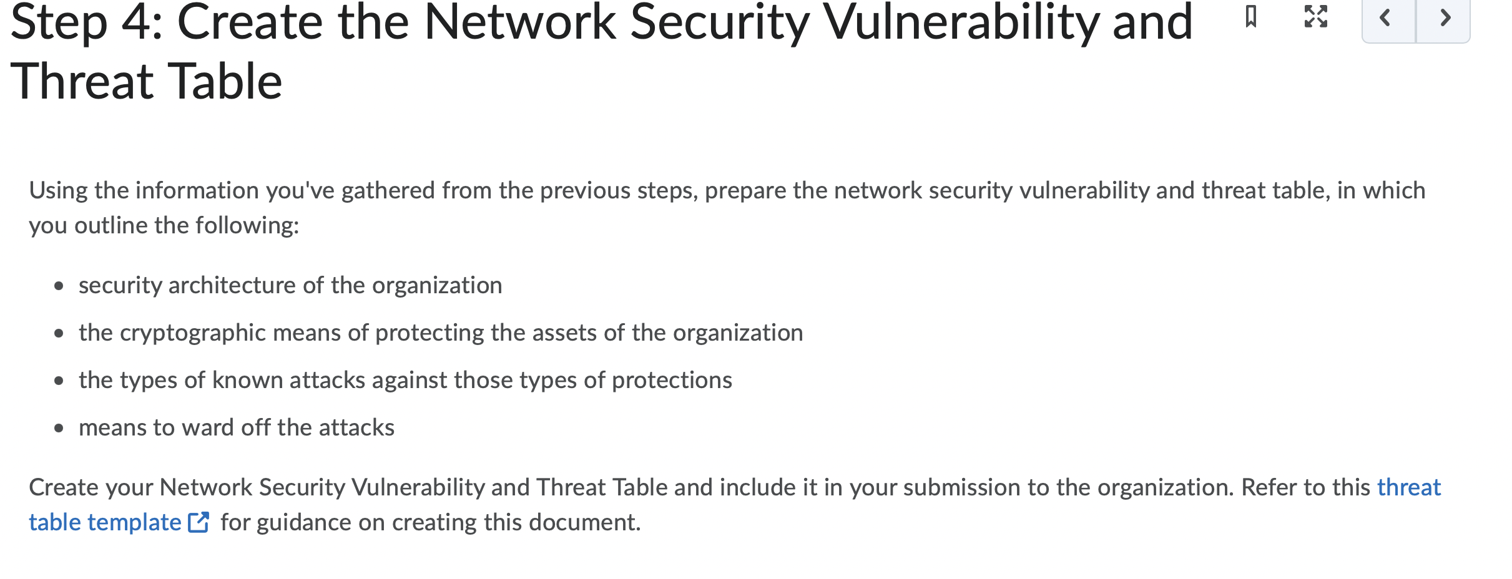Click 'for guidance on creating this document' text

pyautogui.click(x=431, y=522)
